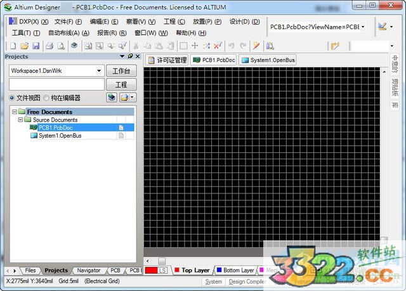The width and height of the screenshot is (406, 291).
Task: Zoom to fit document toolbar icon
Action: pyautogui.click(x=88, y=46)
